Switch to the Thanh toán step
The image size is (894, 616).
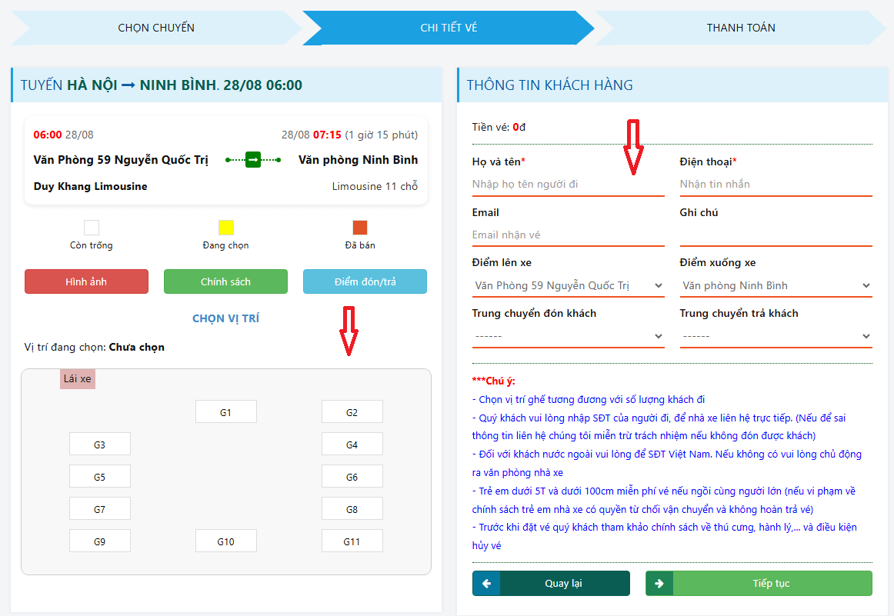point(741,28)
